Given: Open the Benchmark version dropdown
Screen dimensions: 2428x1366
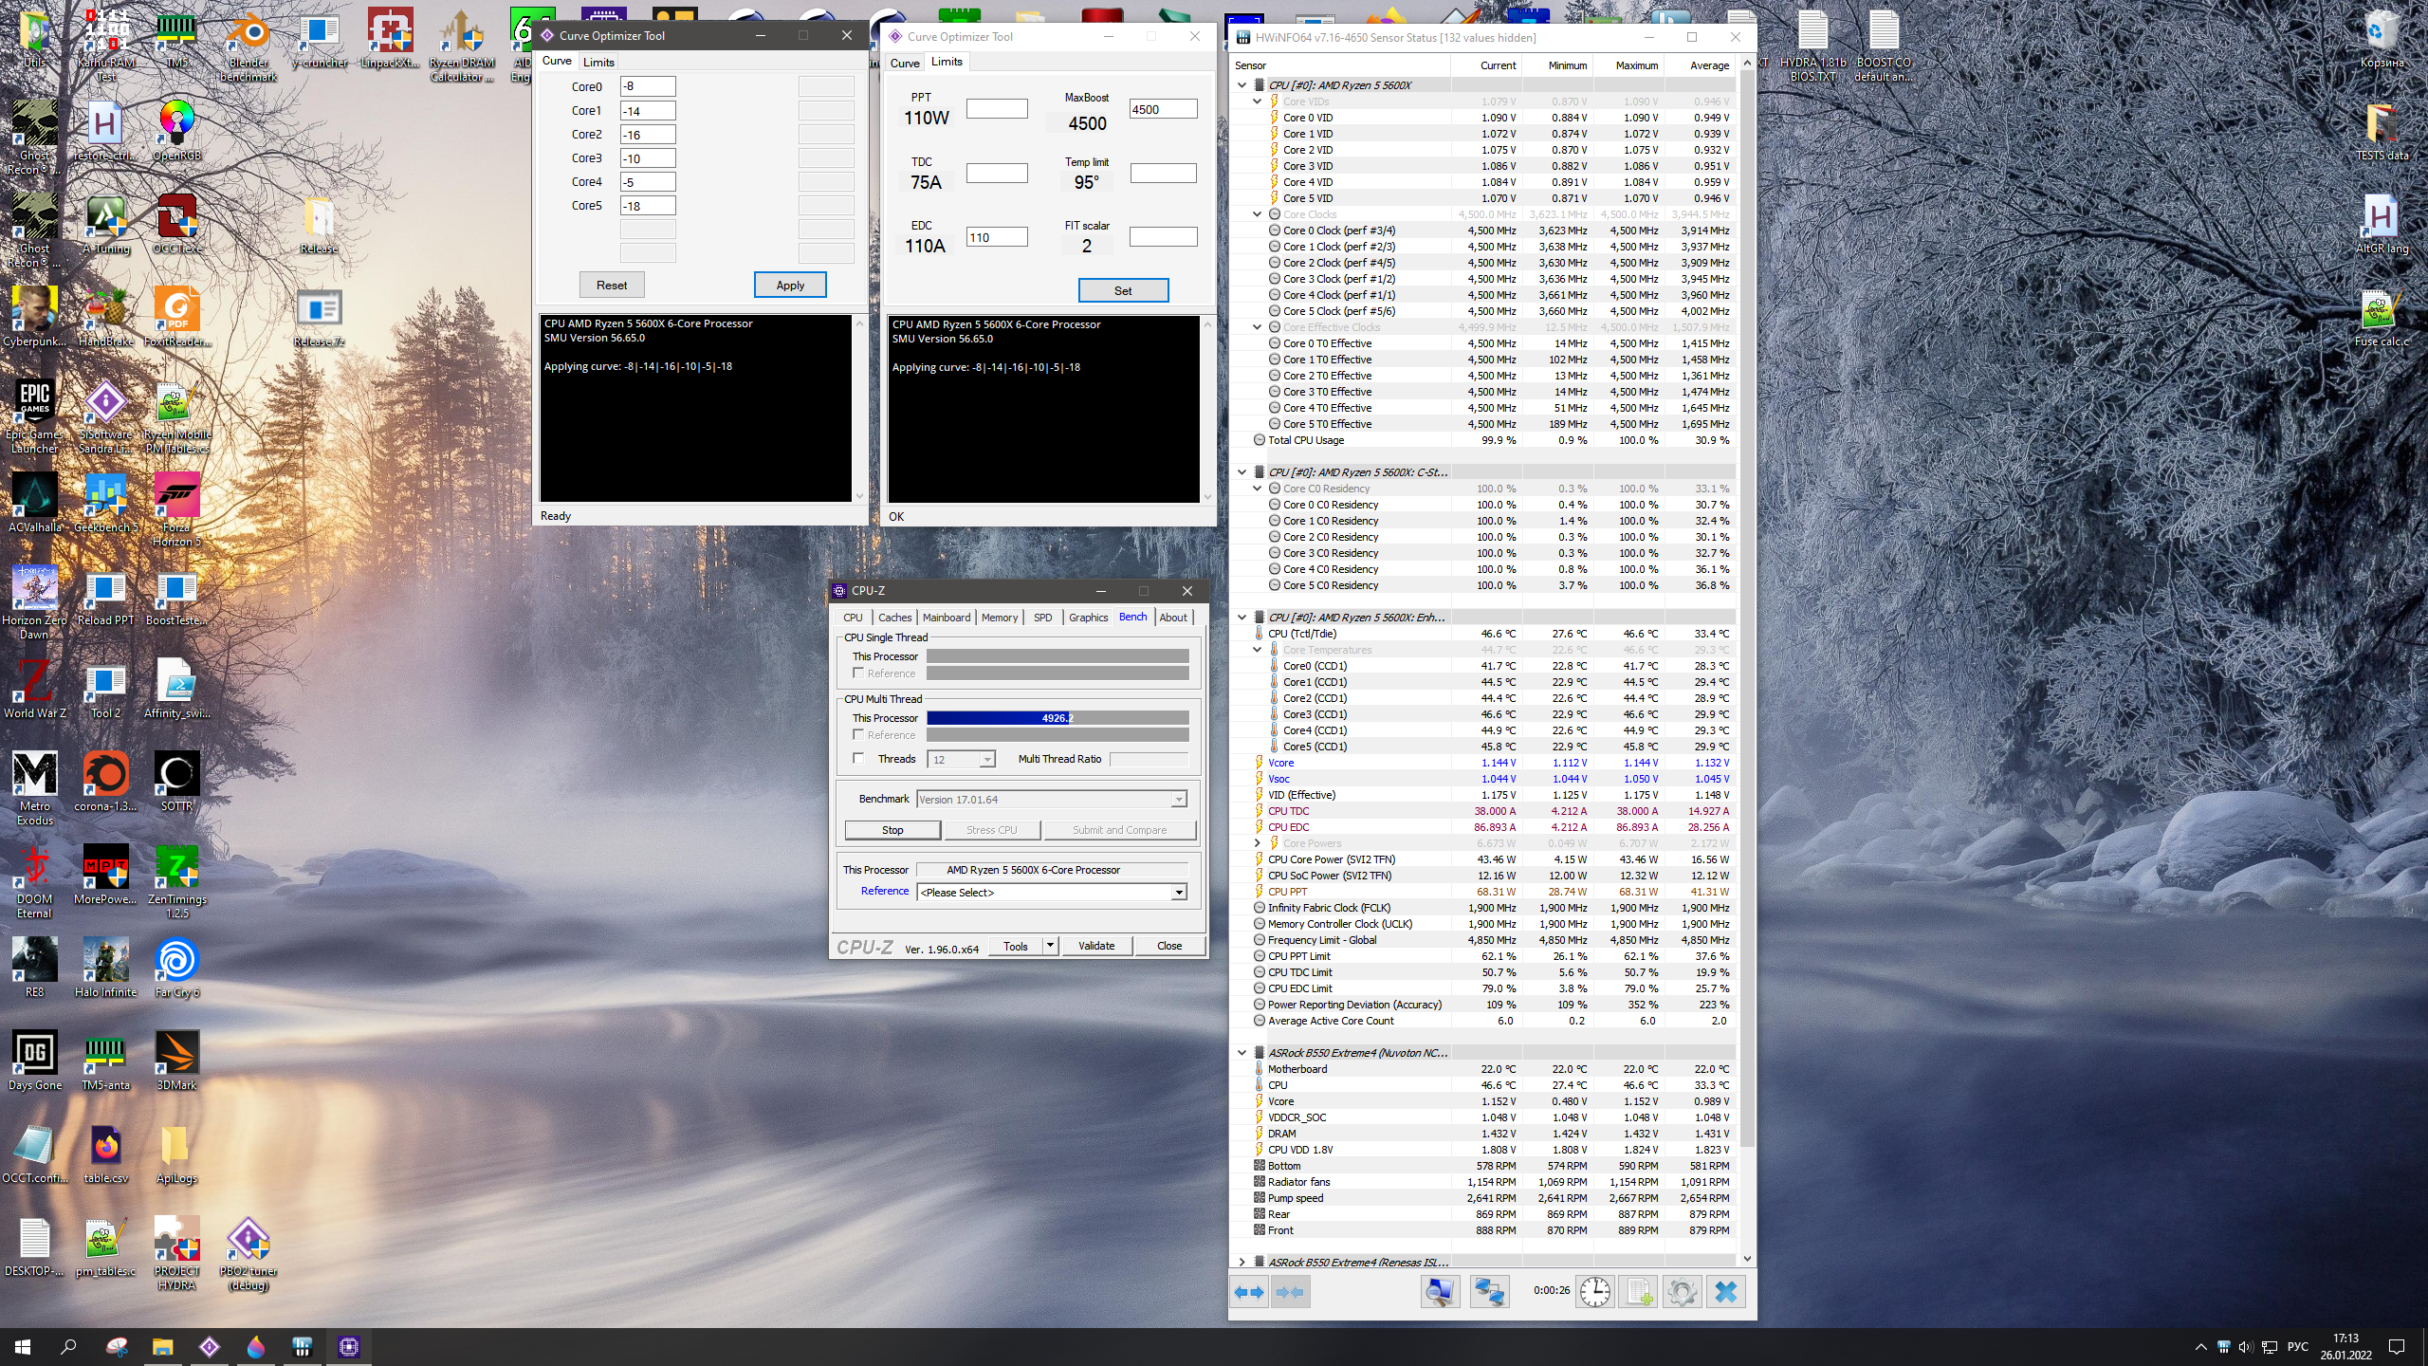Looking at the screenshot, I should 1179,800.
